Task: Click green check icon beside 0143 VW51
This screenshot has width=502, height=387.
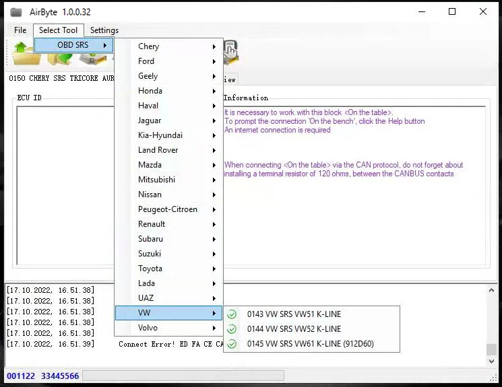Action: (232, 314)
